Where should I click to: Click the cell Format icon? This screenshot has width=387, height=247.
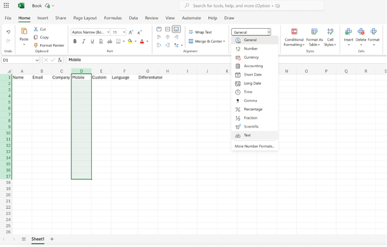click(x=374, y=31)
